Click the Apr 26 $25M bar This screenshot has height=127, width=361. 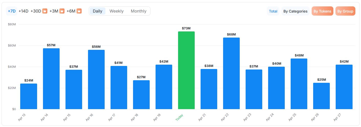click(321, 96)
